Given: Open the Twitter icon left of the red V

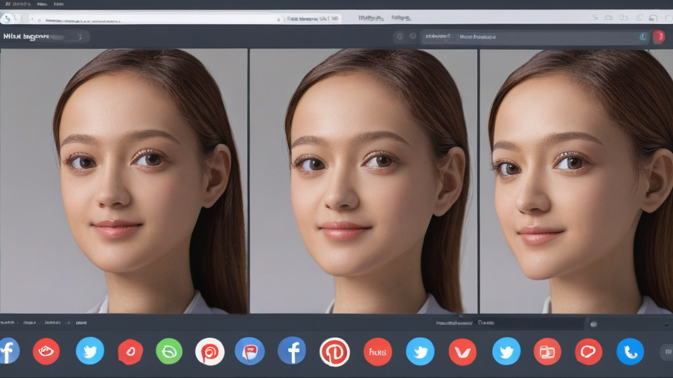Looking at the screenshot, I should (420, 351).
